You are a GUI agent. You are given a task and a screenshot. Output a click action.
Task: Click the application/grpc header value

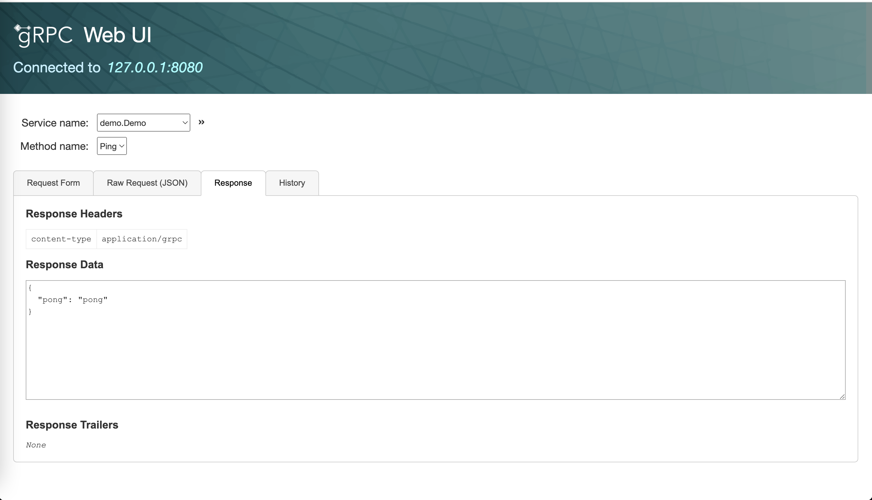coord(142,239)
